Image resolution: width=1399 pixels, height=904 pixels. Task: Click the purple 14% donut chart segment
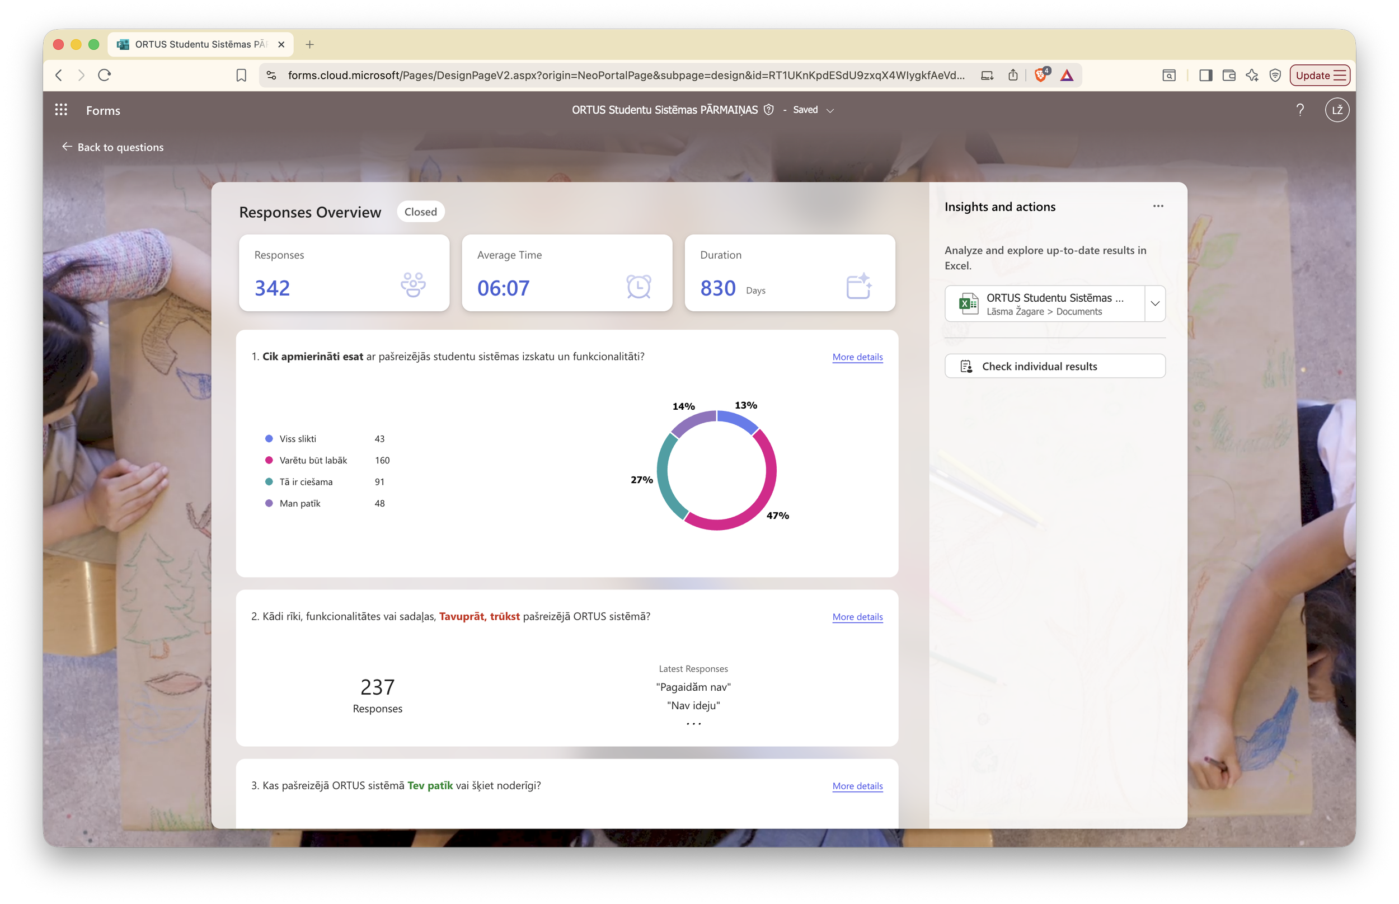click(691, 421)
